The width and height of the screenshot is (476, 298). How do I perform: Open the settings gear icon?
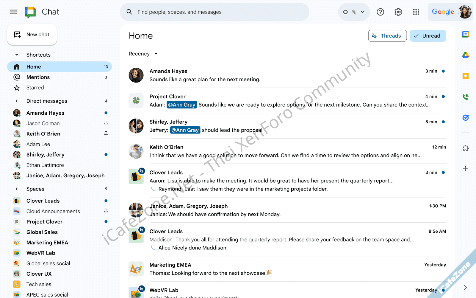[x=398, y=12]
